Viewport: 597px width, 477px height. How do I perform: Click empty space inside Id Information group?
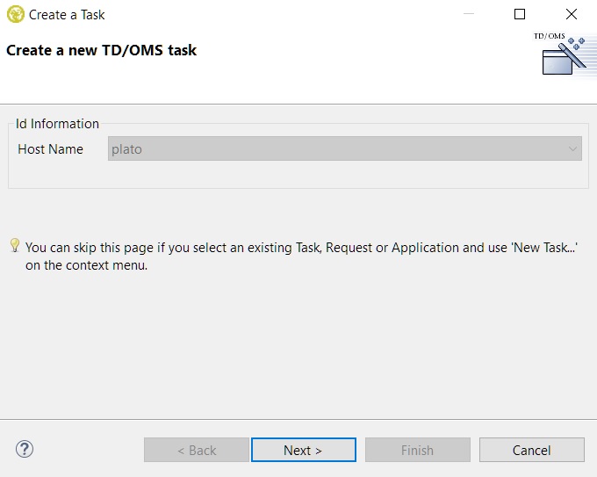click(298, 176)
